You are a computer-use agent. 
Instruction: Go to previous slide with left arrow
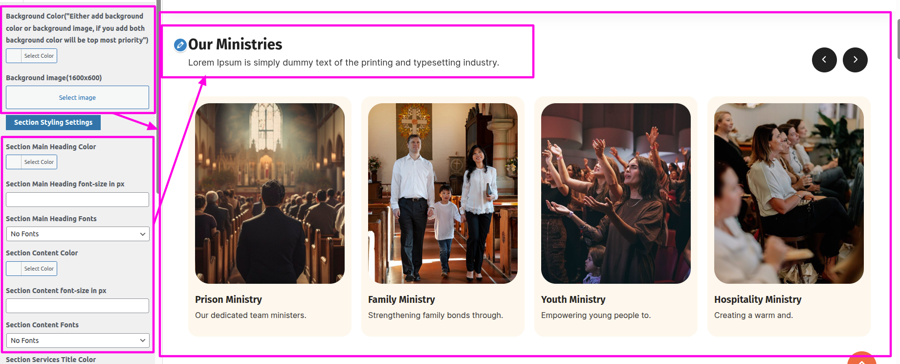tap(824, 60)
